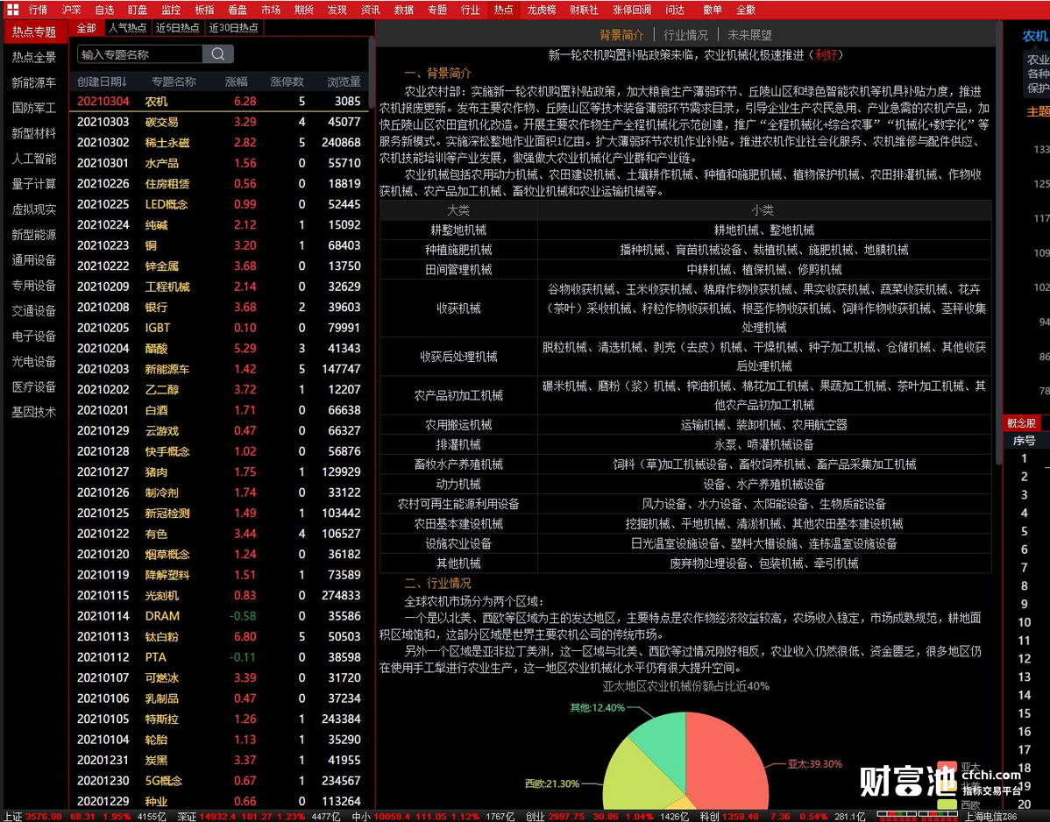
Task: Select the 全部 tab
Action: pos(87,28)
